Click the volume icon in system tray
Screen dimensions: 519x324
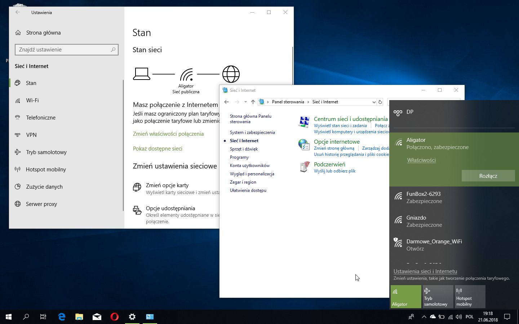pyautogui.click(x=458, y=317)
